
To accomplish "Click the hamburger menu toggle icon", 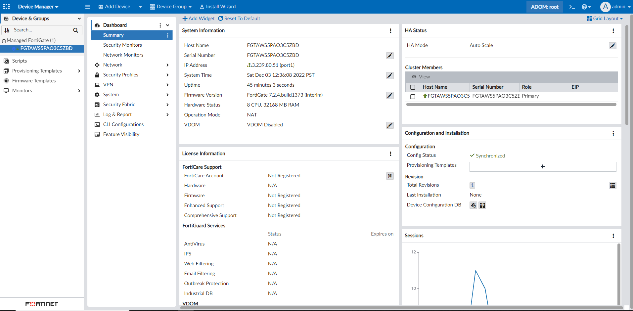I will [x=87, y=7].
